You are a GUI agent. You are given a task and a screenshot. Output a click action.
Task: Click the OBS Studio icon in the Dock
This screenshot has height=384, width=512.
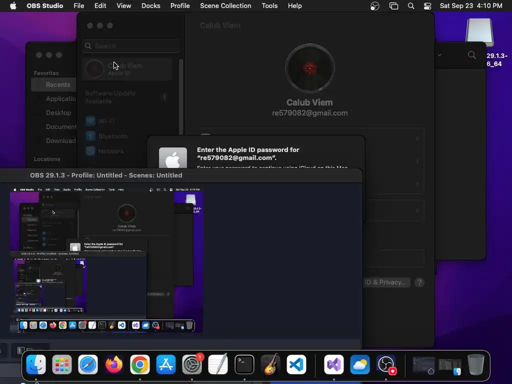coord(386,364)
